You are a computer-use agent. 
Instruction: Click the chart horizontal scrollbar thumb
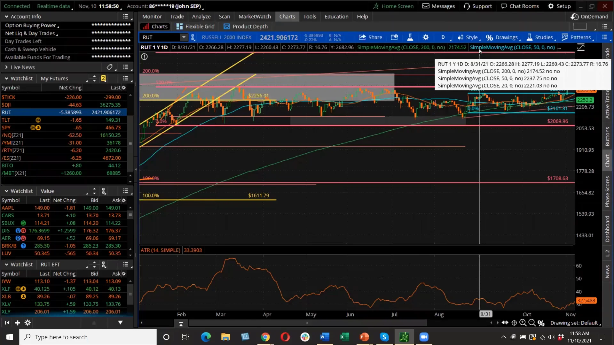(307, 323)
